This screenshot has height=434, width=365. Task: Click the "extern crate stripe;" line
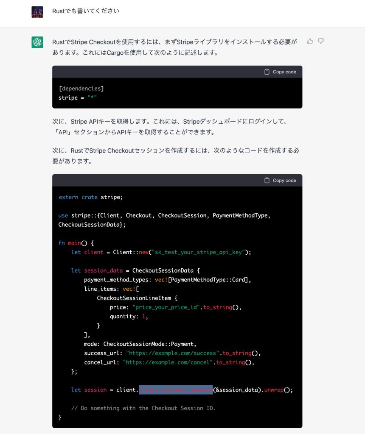pyautogui.click(x=91, y=197)
